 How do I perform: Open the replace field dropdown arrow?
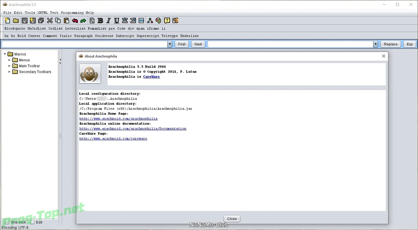pos(376,44)
